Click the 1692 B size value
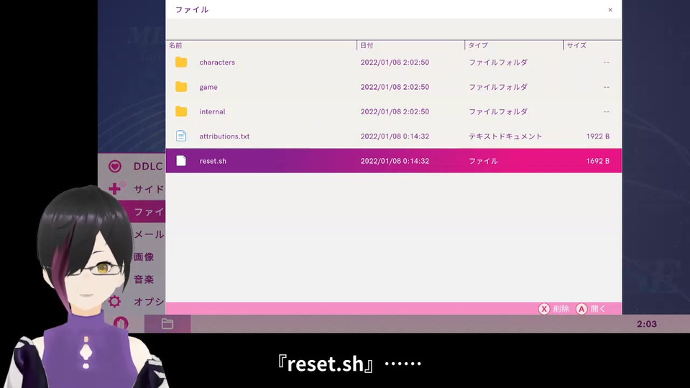Viewport: 690px width, 388px height. [x=597, y=161]
